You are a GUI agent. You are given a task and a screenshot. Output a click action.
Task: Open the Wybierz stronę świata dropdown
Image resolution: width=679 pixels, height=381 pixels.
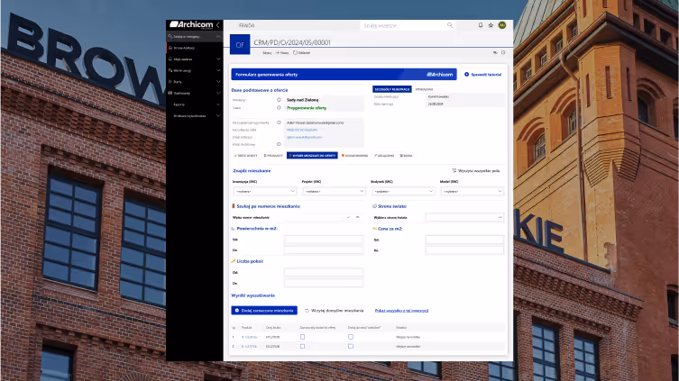click(x=464, y=217)
